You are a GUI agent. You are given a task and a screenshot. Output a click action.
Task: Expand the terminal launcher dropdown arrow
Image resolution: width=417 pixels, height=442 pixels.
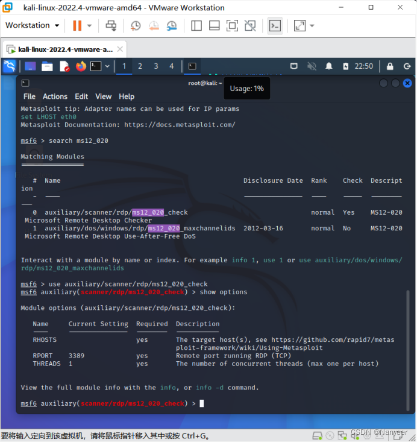[x=107, y=66]
